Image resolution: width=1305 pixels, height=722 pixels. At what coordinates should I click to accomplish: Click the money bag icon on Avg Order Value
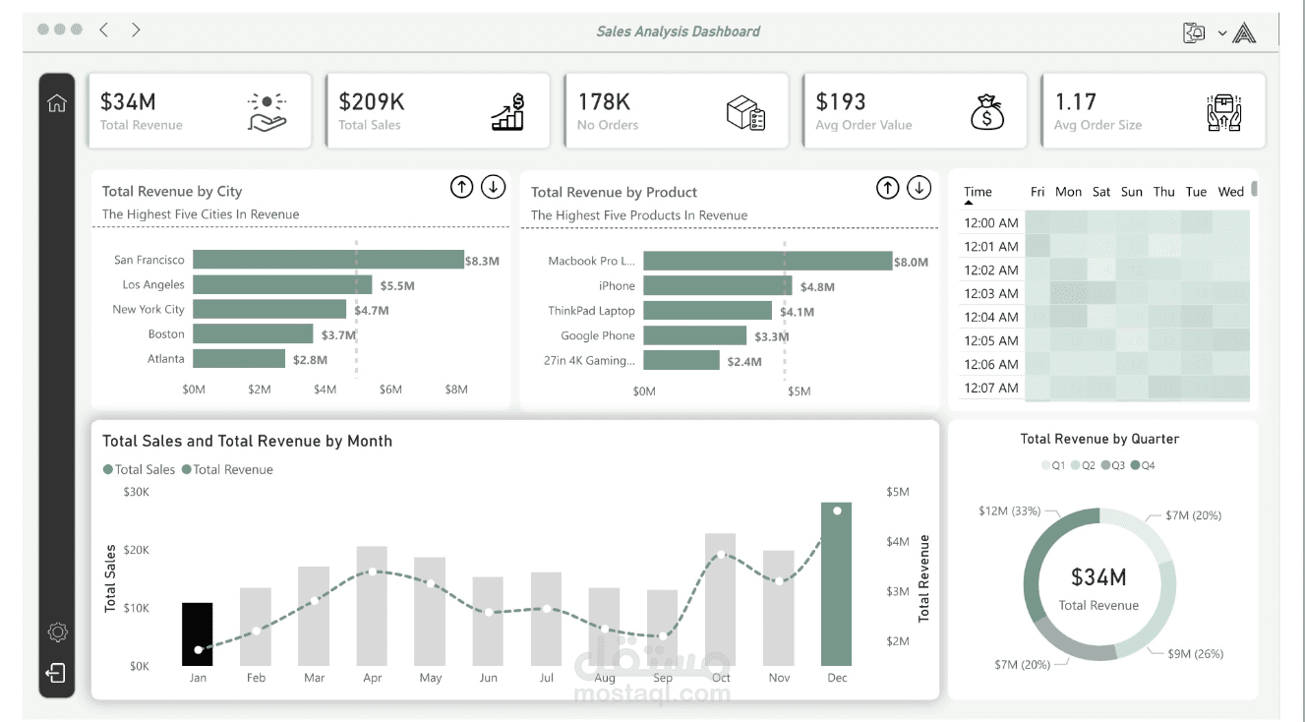pyautogui.click(x=984, y=112)
